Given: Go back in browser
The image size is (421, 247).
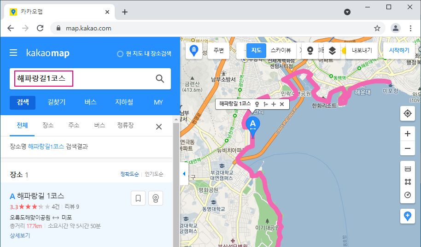Looking at the screenshot, I should [x=11, y=28].
